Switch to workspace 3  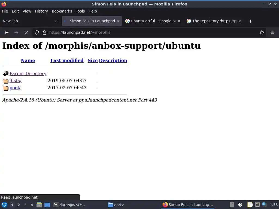25,205
